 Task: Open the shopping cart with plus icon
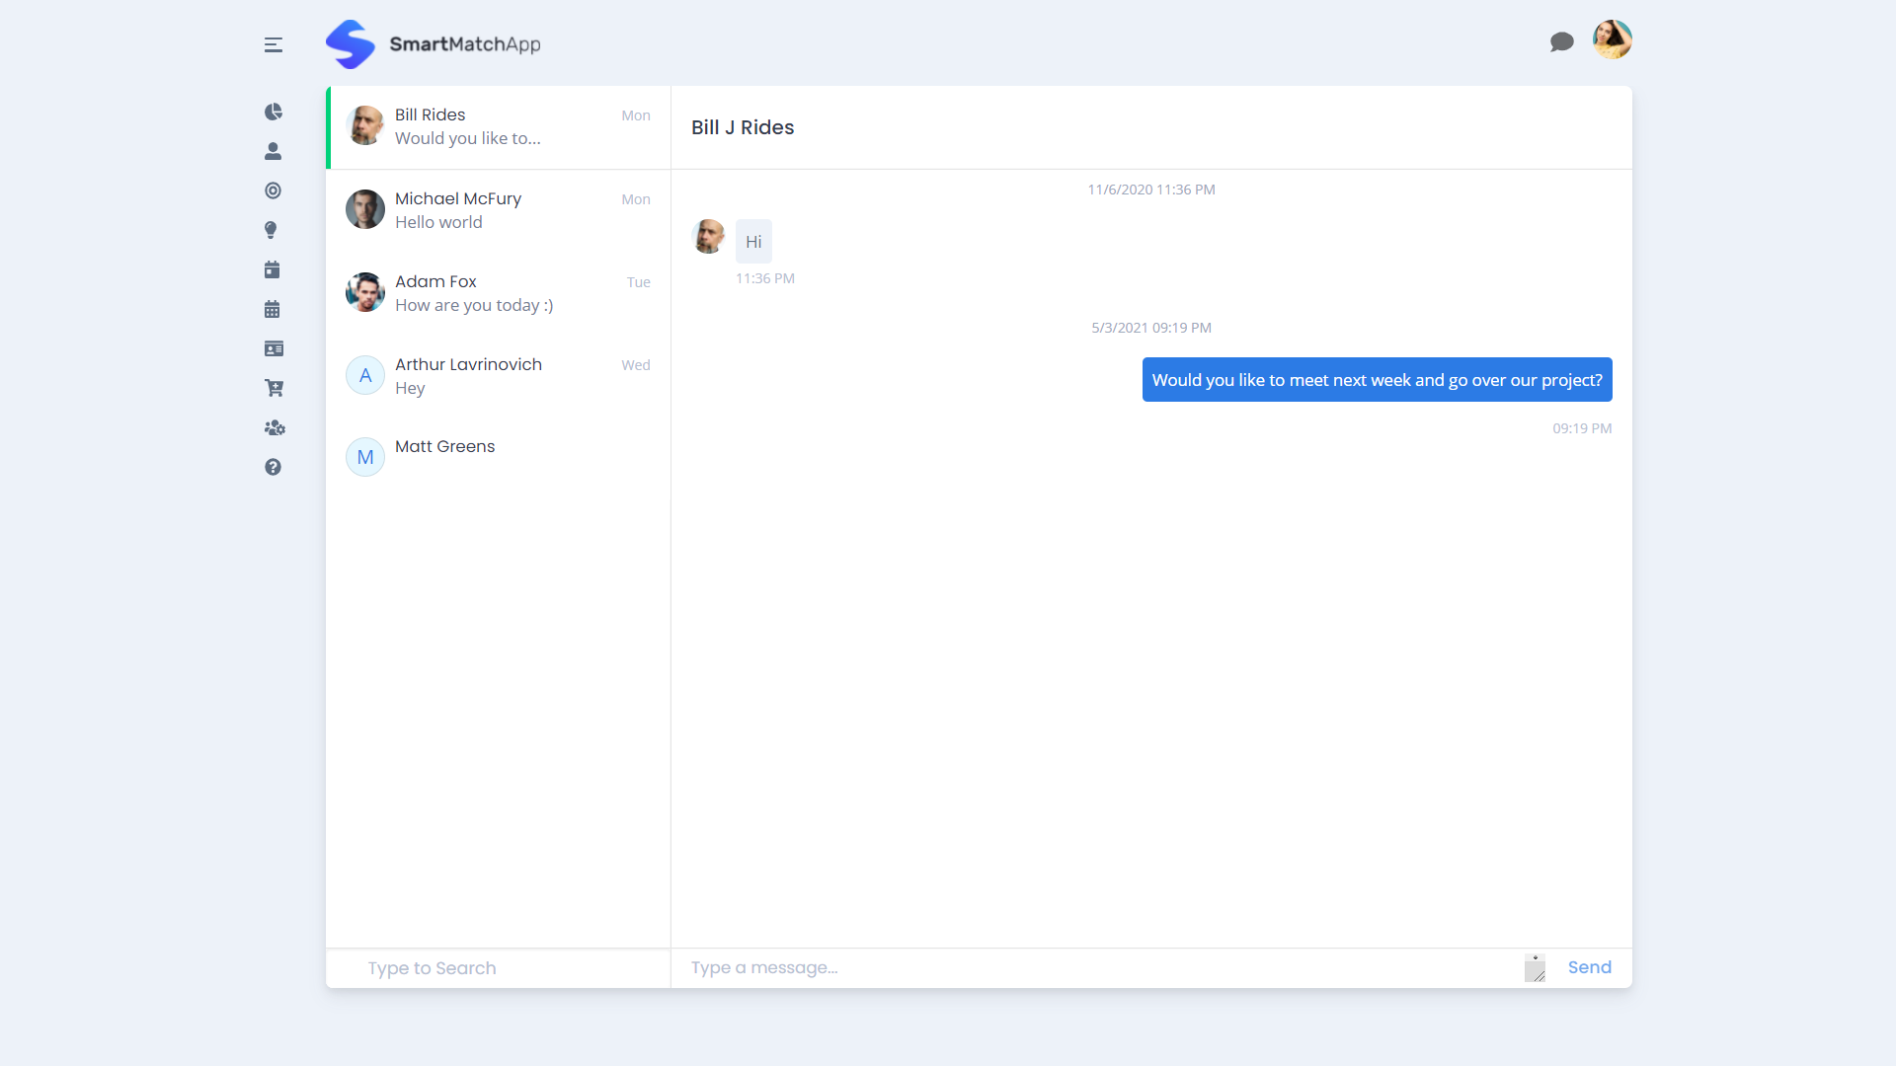pos(274,388)
